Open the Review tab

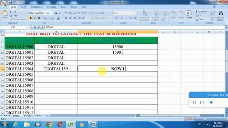click(74, 7)
